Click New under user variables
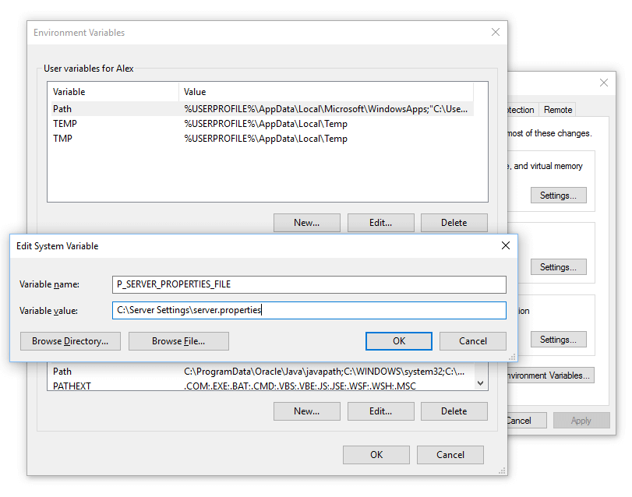 pos(306,223)
